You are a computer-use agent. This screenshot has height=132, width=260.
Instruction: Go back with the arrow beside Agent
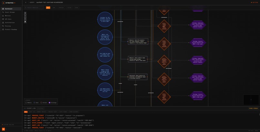pyautogui.click(x=26, y=3)
